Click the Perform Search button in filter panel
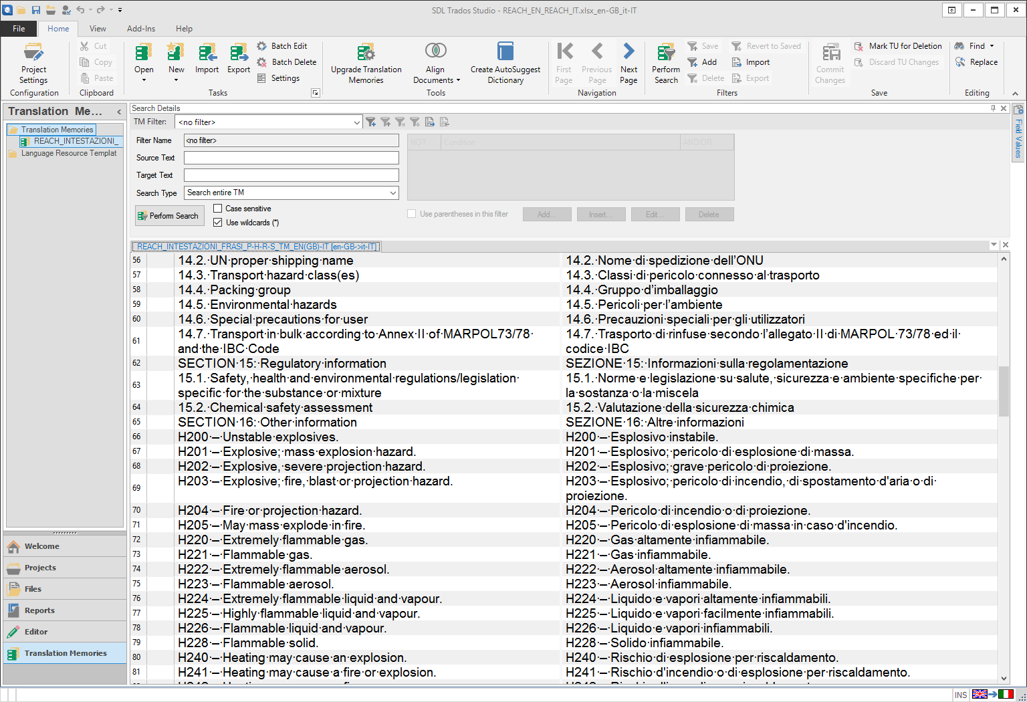 tap(170, 216)
